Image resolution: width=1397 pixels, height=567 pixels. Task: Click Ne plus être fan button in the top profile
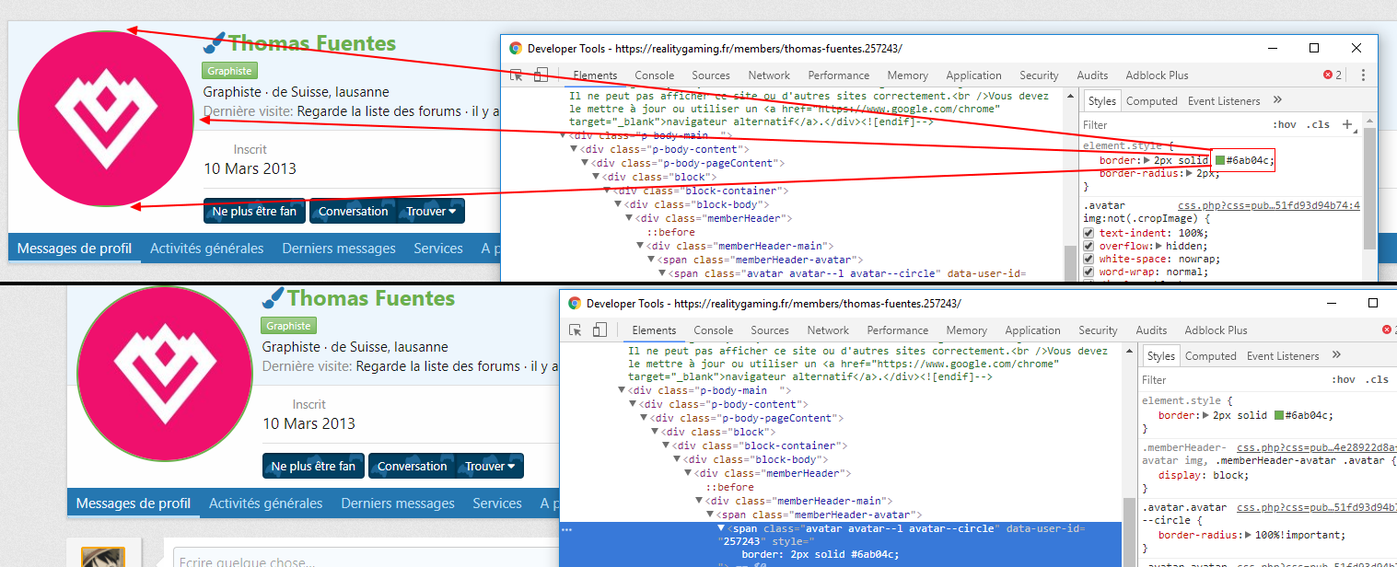pyautogui.click(x=254, y=211)
